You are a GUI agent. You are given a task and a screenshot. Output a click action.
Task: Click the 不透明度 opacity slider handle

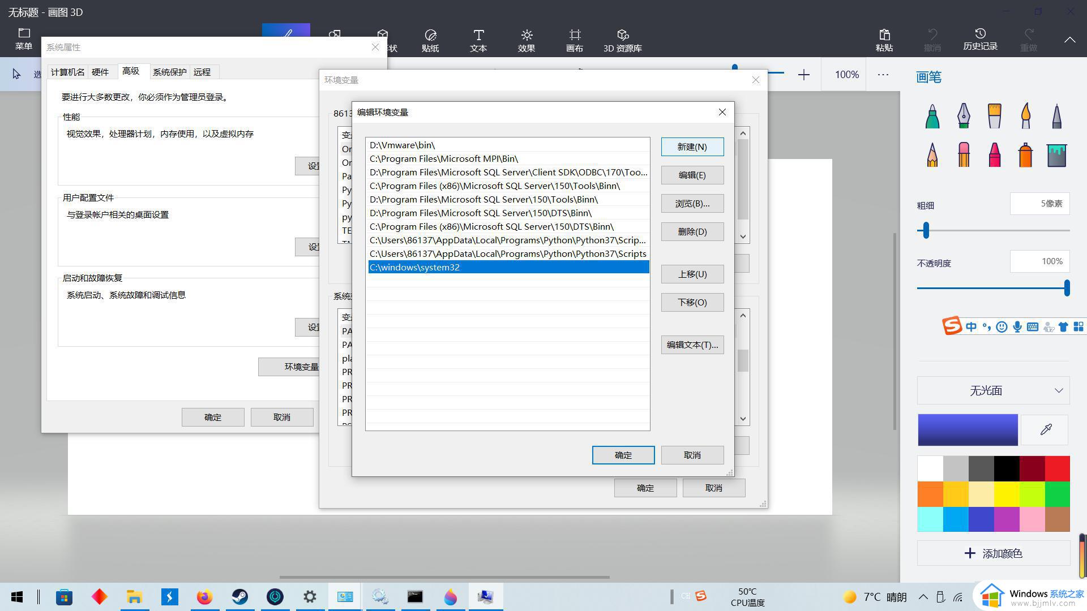(1067, 287)
